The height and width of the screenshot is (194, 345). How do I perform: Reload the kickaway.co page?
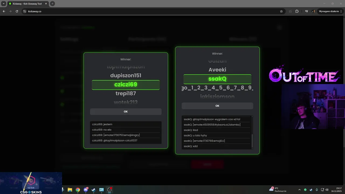tap(17, 11)
